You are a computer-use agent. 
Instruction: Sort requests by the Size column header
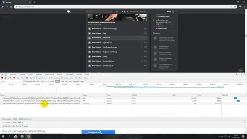click(184, 95)
